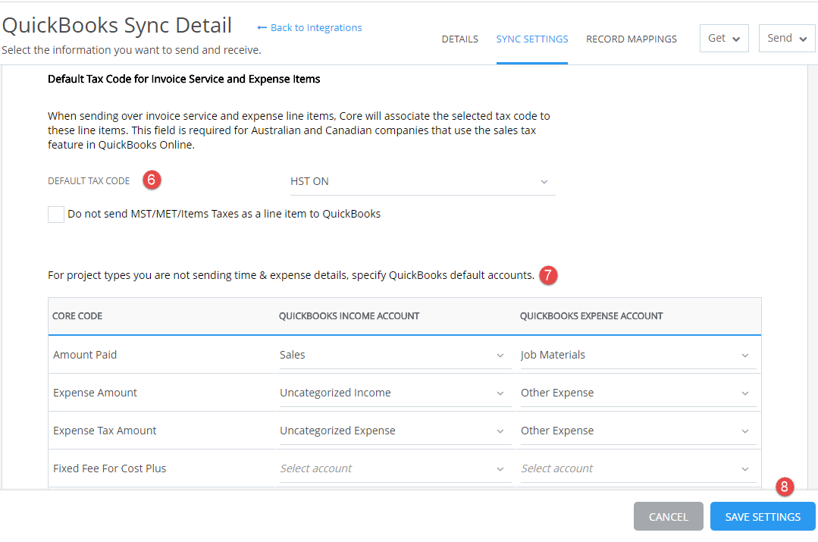Change Expense Amount expense account dropdown
Viewport: 818px width, 542px height.
pyautogui.click(x=638, y=393)
